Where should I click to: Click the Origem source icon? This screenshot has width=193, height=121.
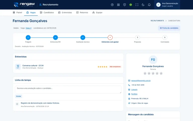[129, 103]
